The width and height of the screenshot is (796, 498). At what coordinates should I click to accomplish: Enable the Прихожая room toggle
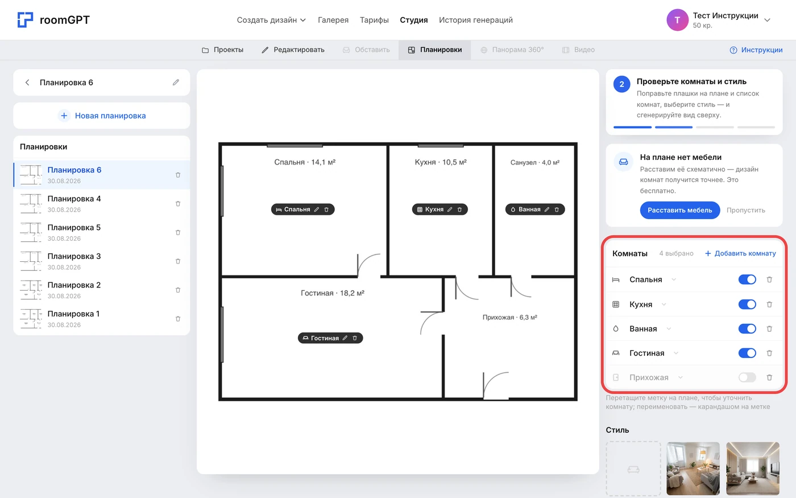click(747, 377)
